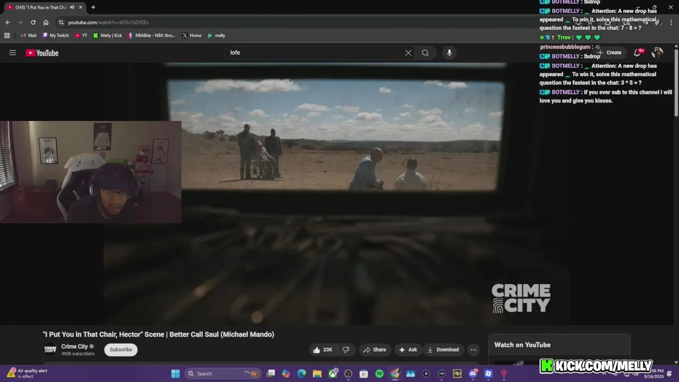Open Discord from the taskbar
Image resolution: width=679 pixels, height=382 pixels.
(473, 374)
